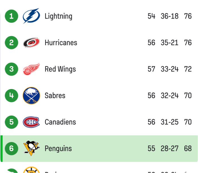Click the partially visible Bruins logo
The image size is (198, 173).
(31, 170)
